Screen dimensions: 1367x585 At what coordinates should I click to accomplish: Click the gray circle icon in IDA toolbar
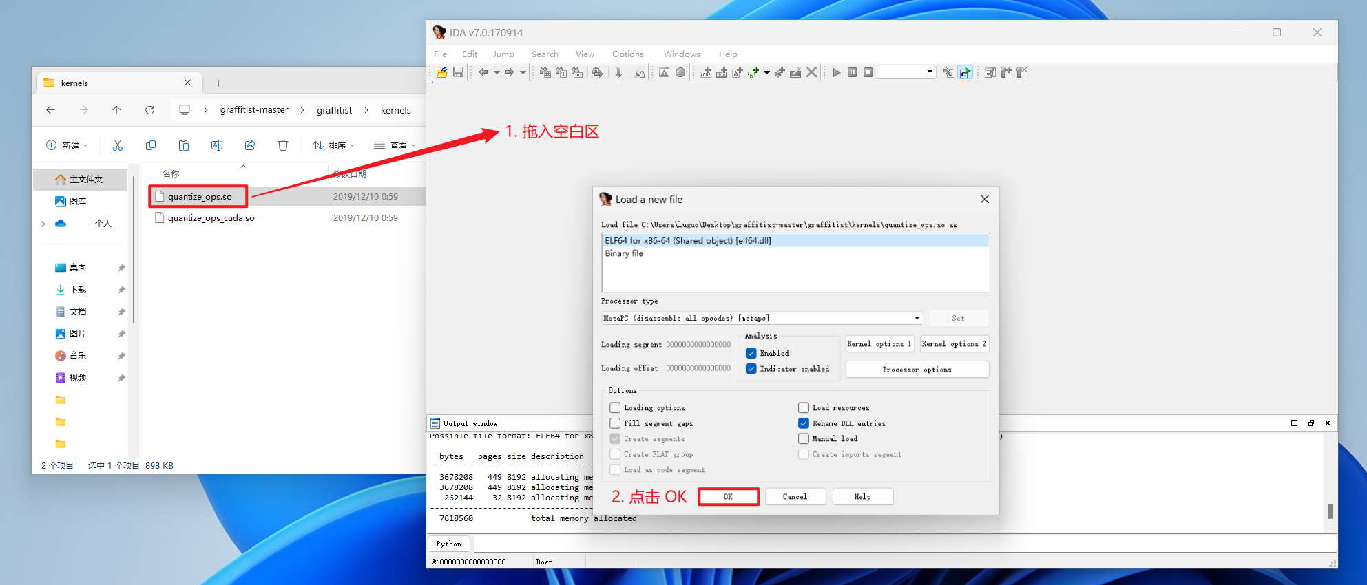[x=680, y=72]
